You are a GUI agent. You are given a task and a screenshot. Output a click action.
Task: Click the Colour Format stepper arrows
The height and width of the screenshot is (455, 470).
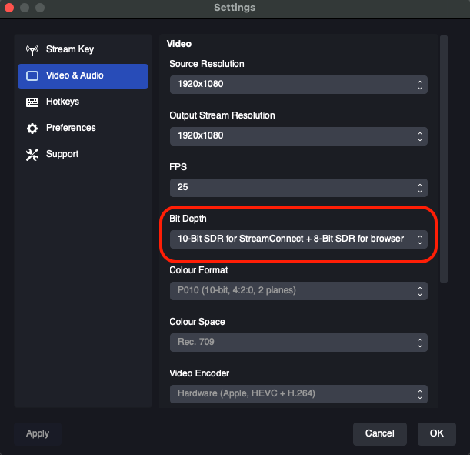[x=420, y=291]
